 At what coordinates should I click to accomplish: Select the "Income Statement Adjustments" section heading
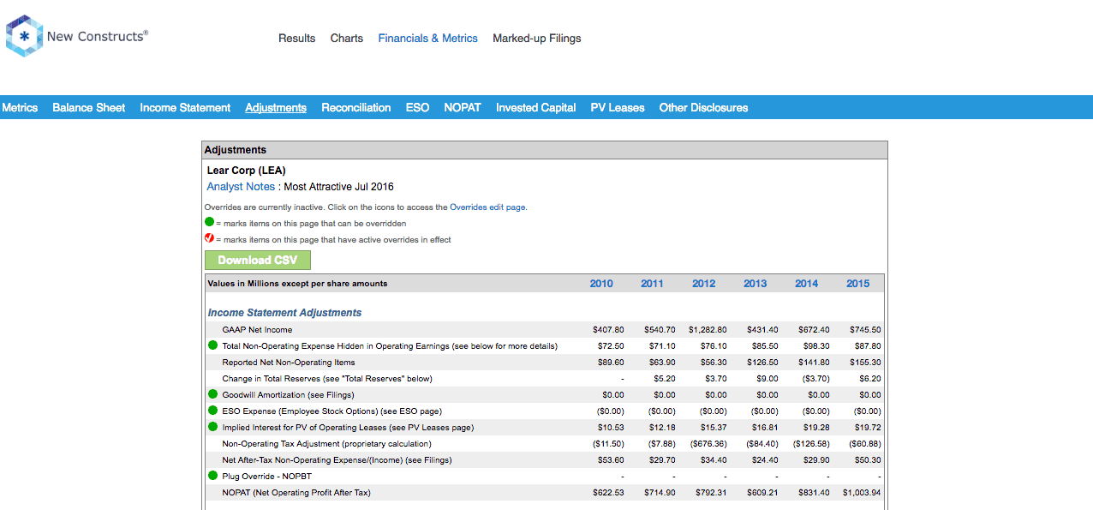[x=285, y=313]
